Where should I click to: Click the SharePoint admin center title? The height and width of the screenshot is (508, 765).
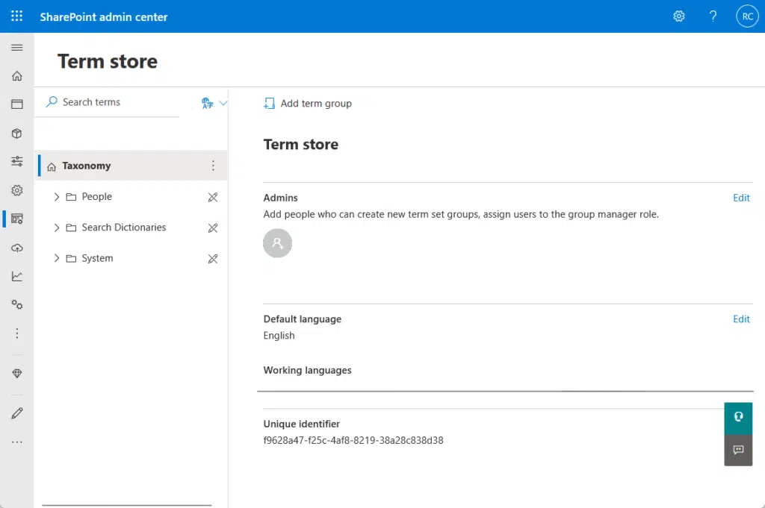103,16
